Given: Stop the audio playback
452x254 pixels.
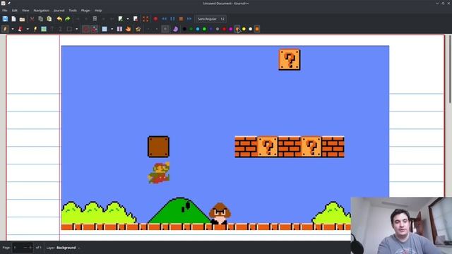Looking at the screenshot, I should [181, 19].
